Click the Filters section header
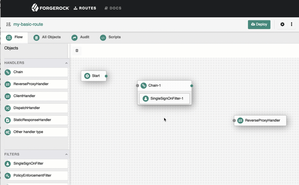This screenshot has height=185, width=299. [x=36, y=154]
